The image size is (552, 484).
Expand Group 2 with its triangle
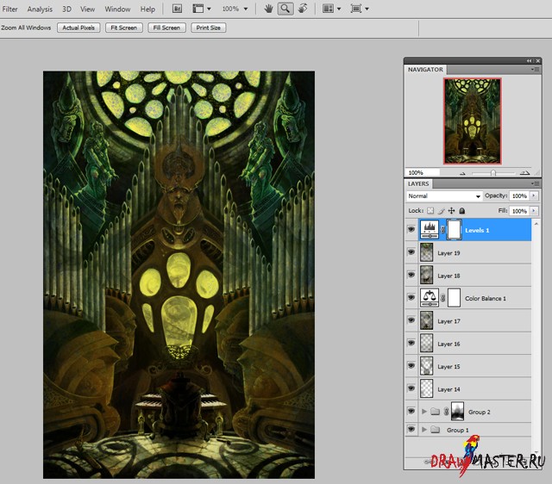coord(424,412)
